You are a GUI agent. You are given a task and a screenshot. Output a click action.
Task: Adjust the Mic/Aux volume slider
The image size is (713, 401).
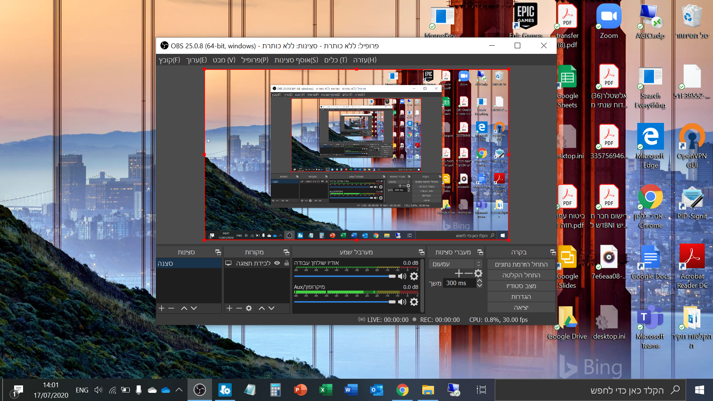click(x=345, y=302)
